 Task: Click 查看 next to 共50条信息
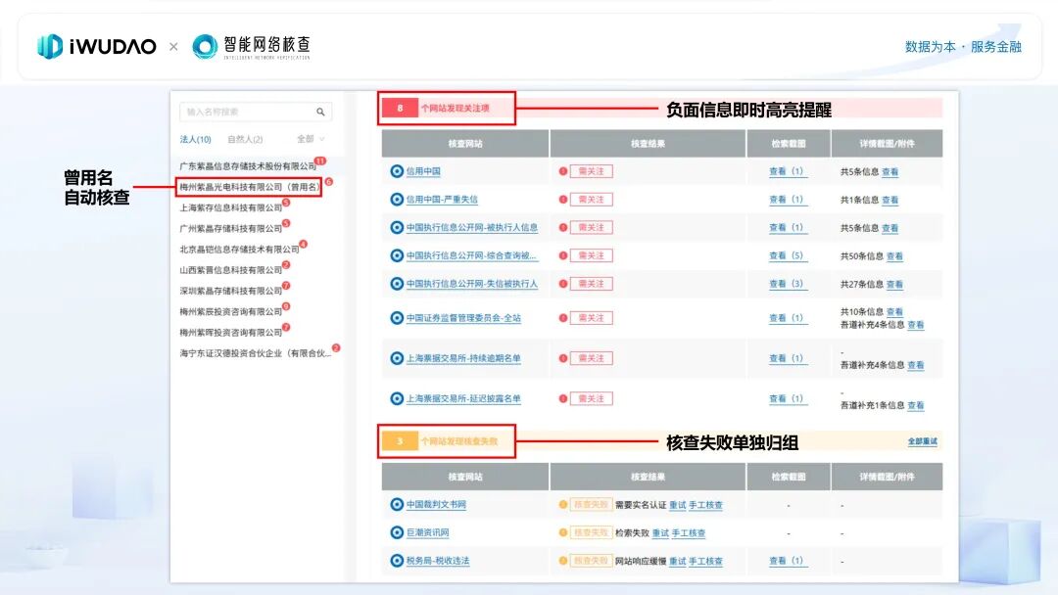[894, 256]
